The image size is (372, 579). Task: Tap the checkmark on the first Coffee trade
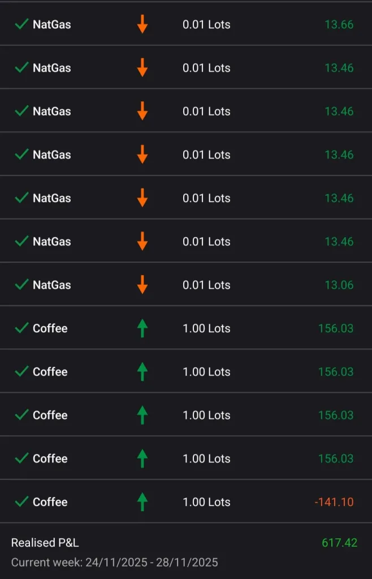click(x=21, y=328)
